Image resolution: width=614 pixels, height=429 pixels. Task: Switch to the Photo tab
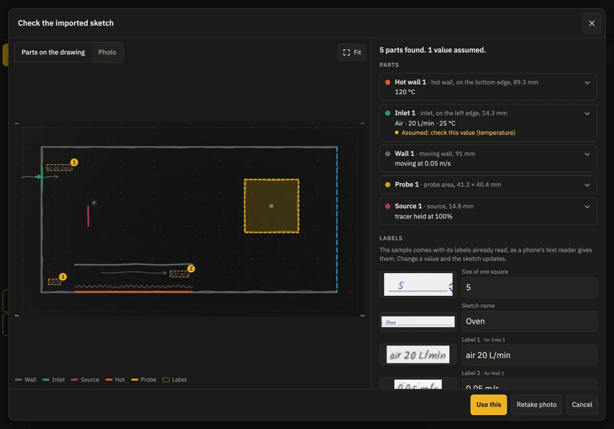click(107, 52)
